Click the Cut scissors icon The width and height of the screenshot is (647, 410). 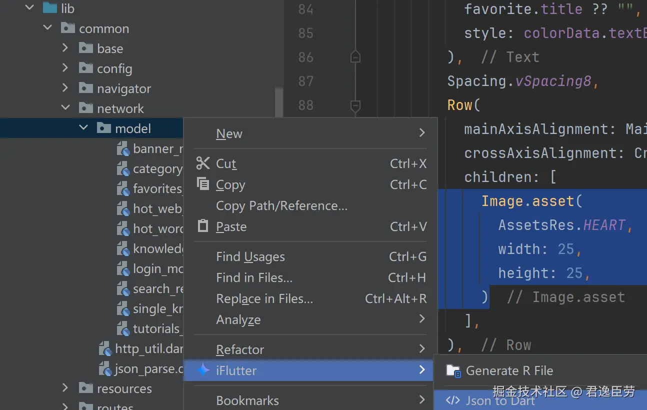pyautogui.click(x=203, y=163)
